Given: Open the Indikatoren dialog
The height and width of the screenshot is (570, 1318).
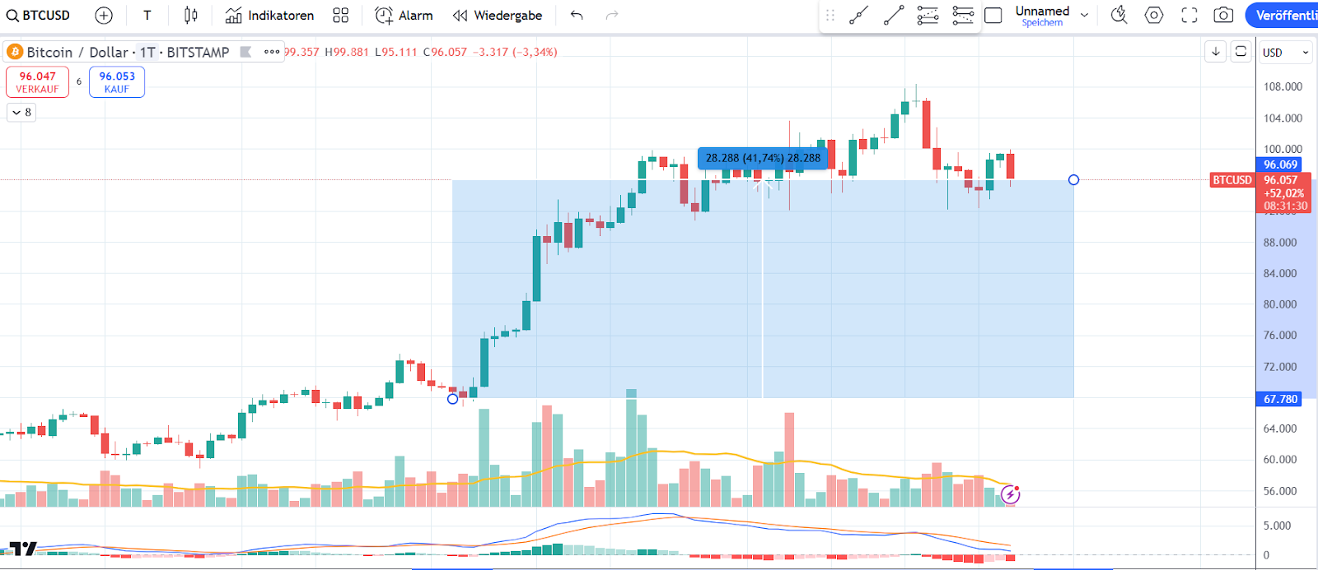Looking at the screenshot, I should click(x=270, y=15).
